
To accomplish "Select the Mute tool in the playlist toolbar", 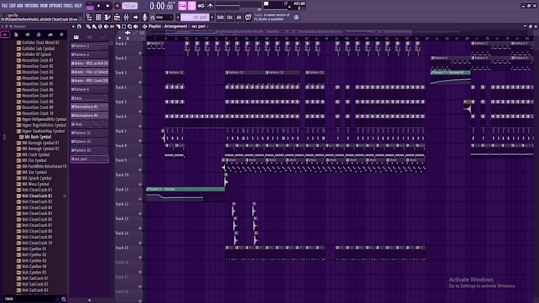I will click(x=106, y=26).
